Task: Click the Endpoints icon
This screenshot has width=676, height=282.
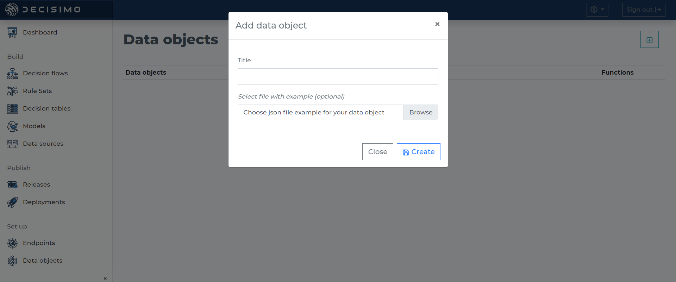Action: [x=12, y=243]
